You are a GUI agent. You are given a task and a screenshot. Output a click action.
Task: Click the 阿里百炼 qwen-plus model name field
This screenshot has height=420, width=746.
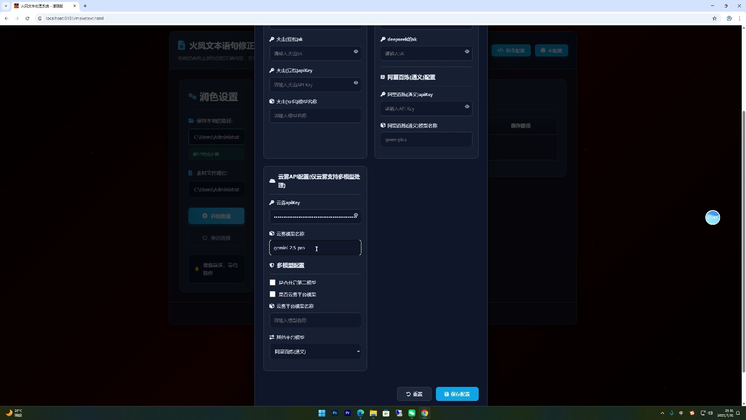pos(426,140)
